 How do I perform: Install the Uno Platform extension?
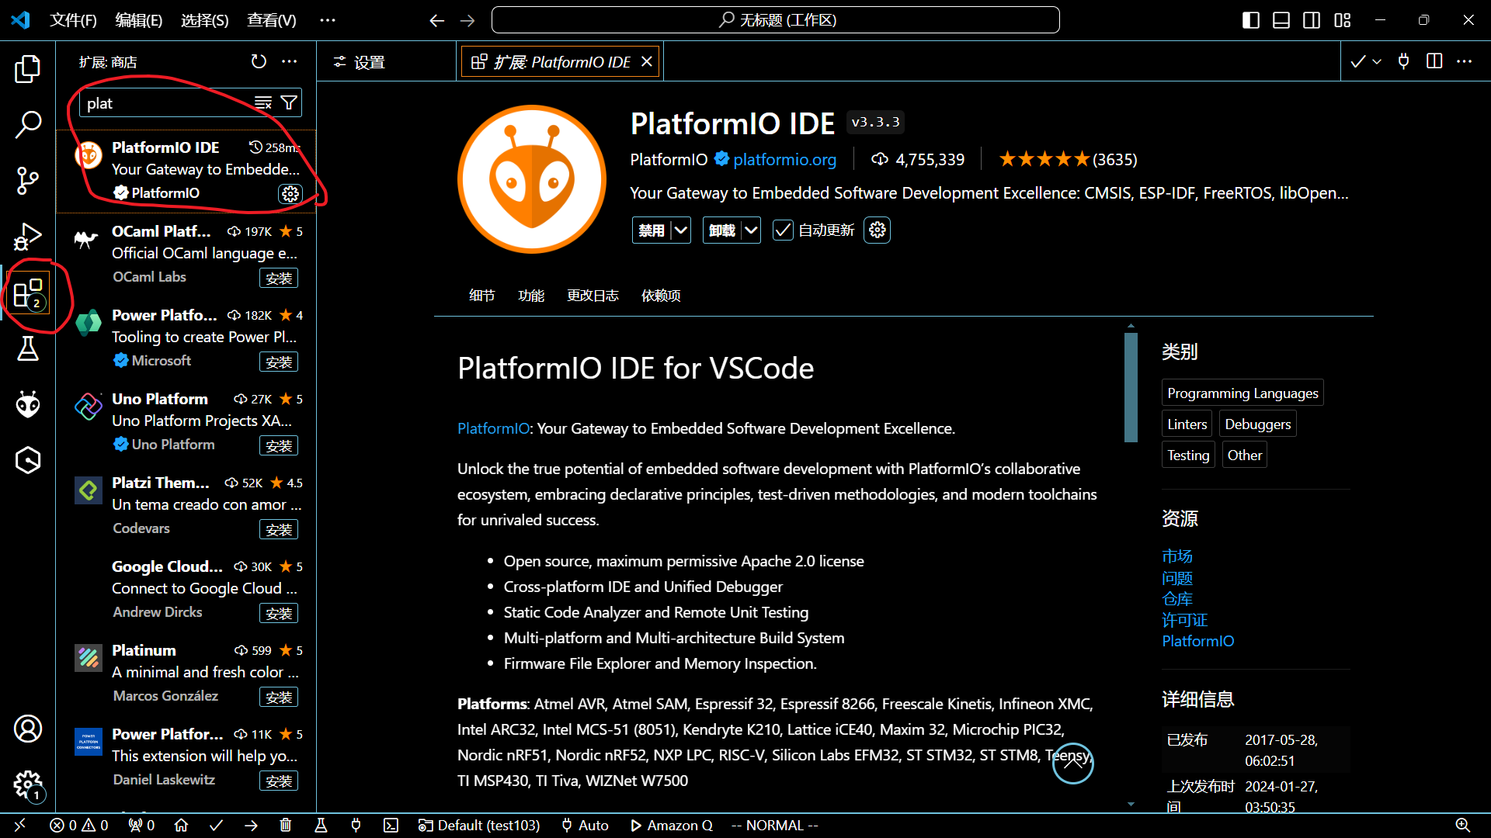coord(279,445)
